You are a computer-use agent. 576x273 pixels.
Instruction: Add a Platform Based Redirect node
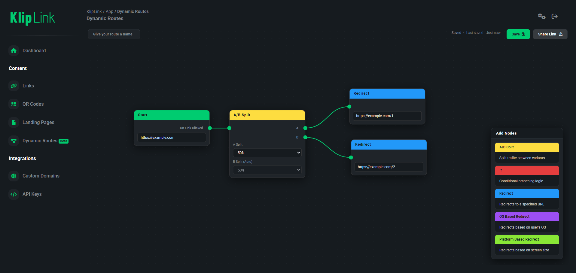pyautogui.click(x=527, y=239)
